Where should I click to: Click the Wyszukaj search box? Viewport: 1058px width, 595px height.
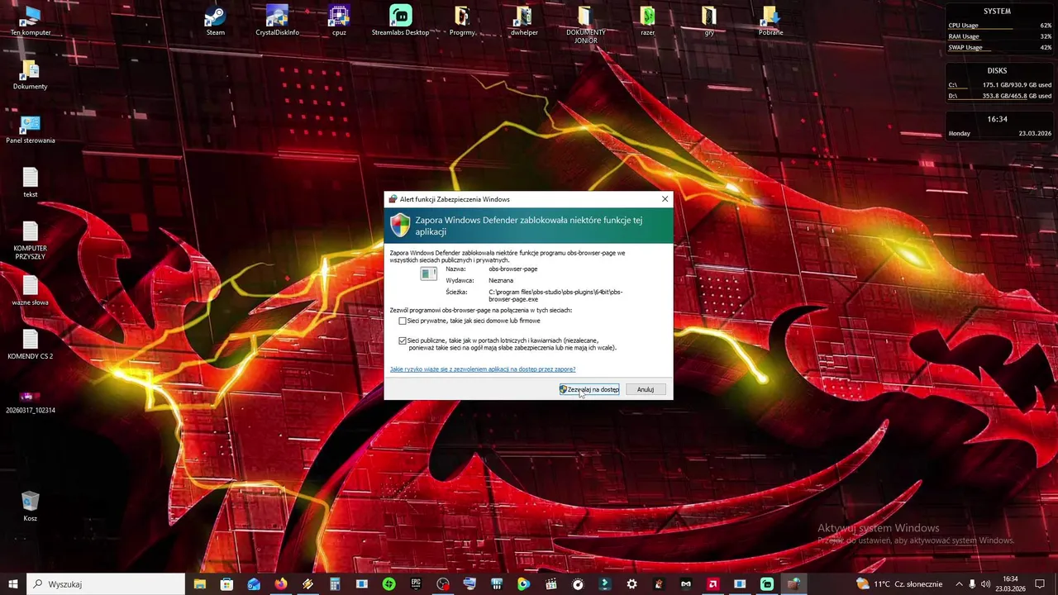coord(106,584)
